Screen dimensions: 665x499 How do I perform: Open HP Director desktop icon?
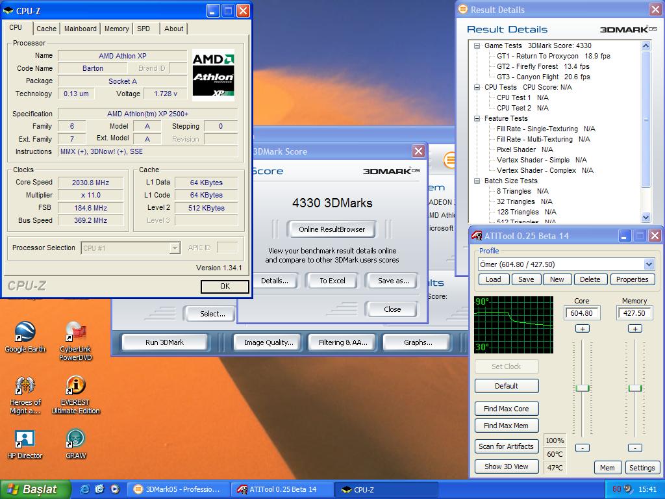click(x=25, y=439)
